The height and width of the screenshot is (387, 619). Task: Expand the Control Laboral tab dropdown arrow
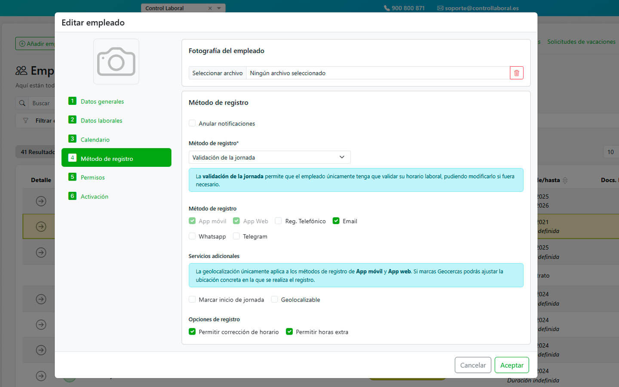(219, 8)
